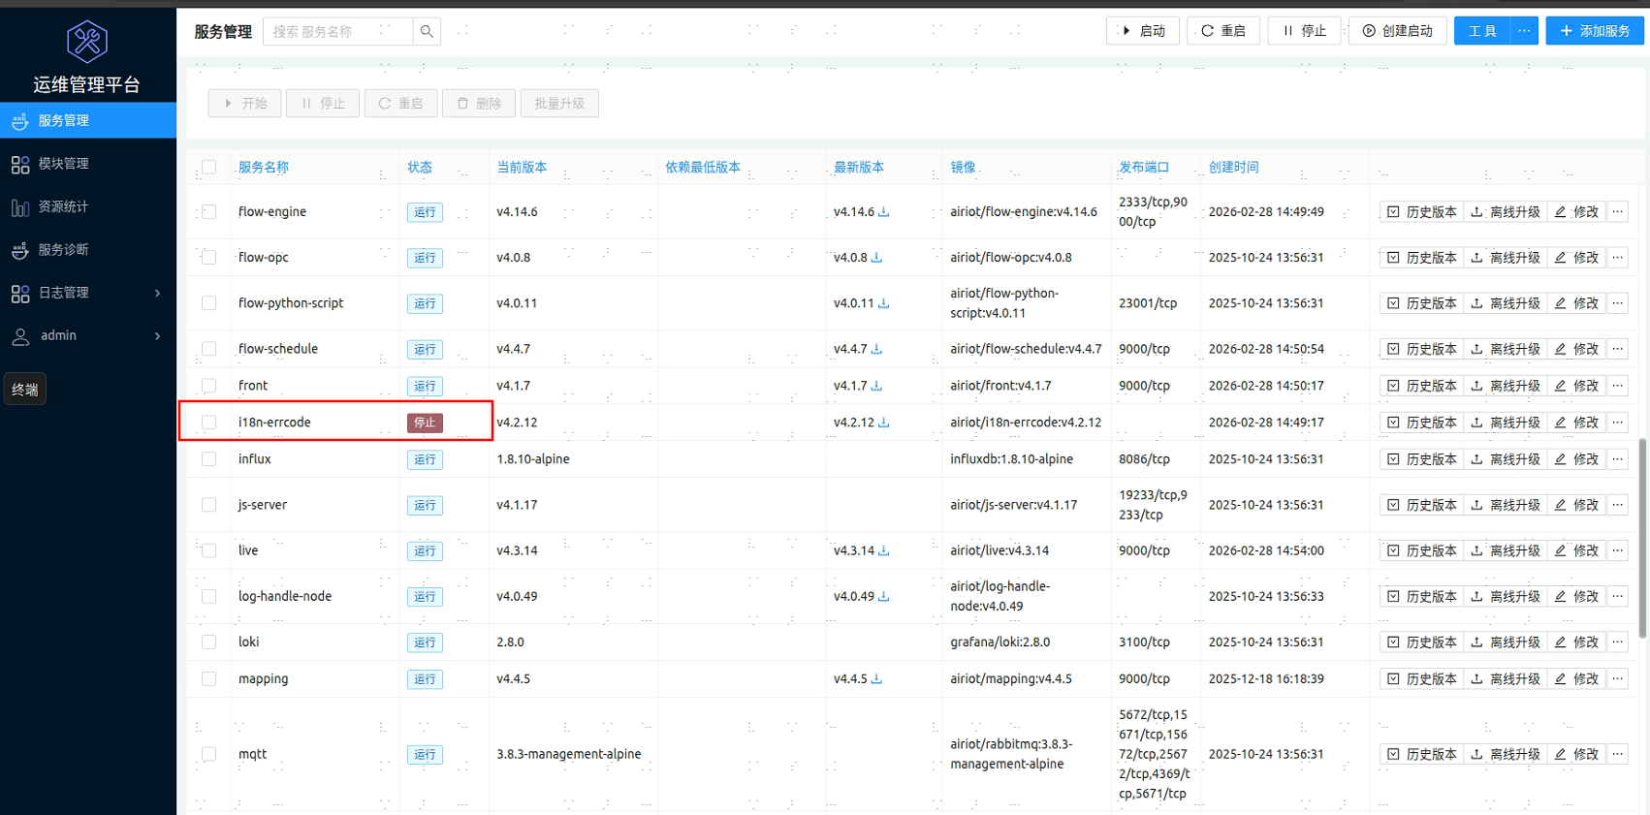Download latest version icon for flow-engine

[884, 211]
